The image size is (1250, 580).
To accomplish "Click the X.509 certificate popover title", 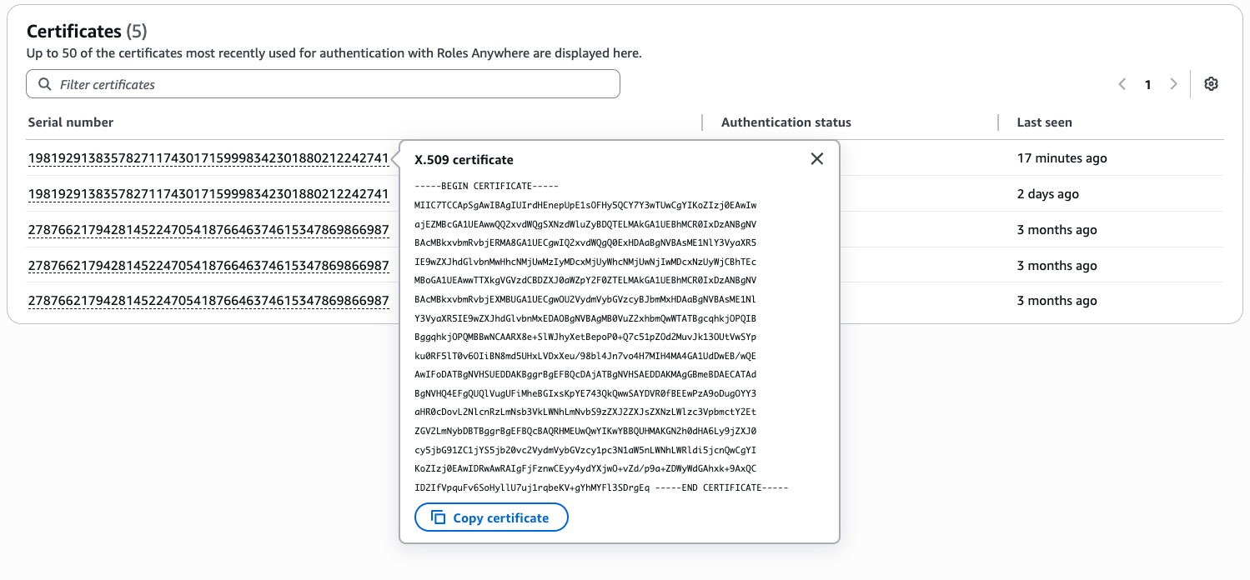I will click(x=464, y=160).
